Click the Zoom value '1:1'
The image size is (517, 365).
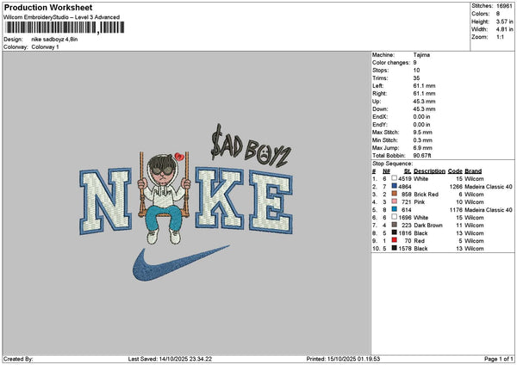pos(500,37)
